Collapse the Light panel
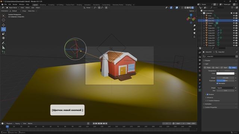 point(220,64)
